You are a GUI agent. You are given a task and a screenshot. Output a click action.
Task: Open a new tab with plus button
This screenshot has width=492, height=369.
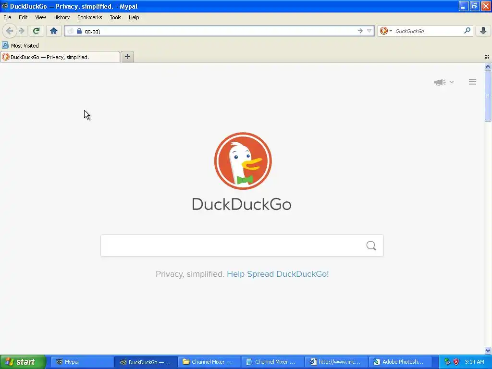coord(127,57)
